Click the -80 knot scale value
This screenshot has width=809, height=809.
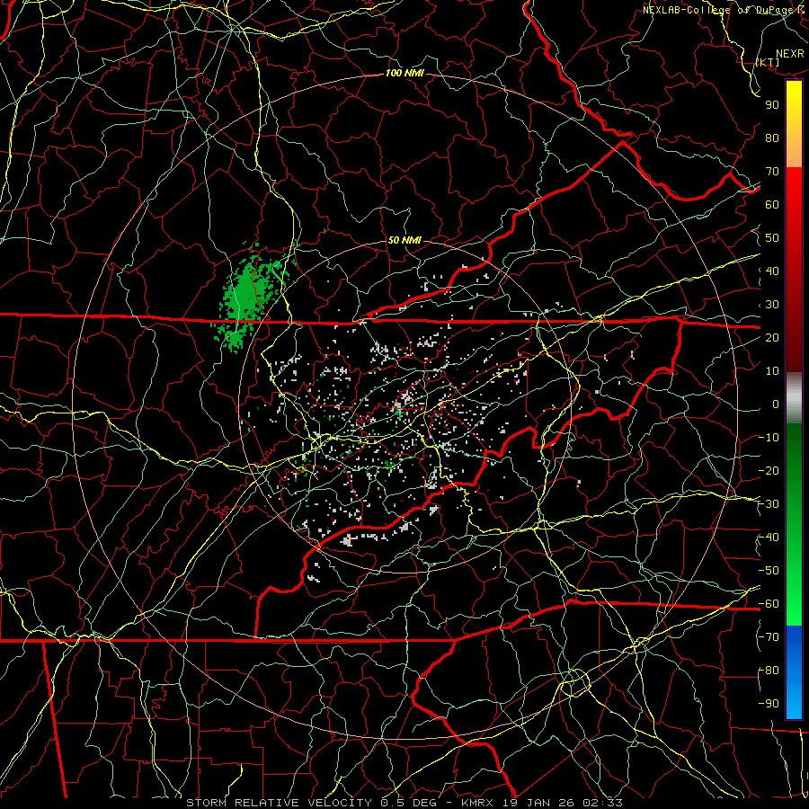coord(769,671)
